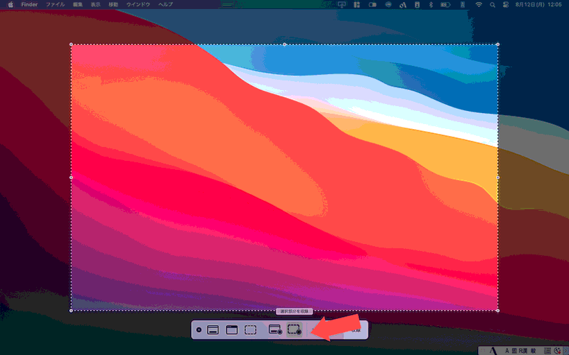Click the date and time 8月12日(月) 12:05
569x355 pixels.
(x=538, y=4)
